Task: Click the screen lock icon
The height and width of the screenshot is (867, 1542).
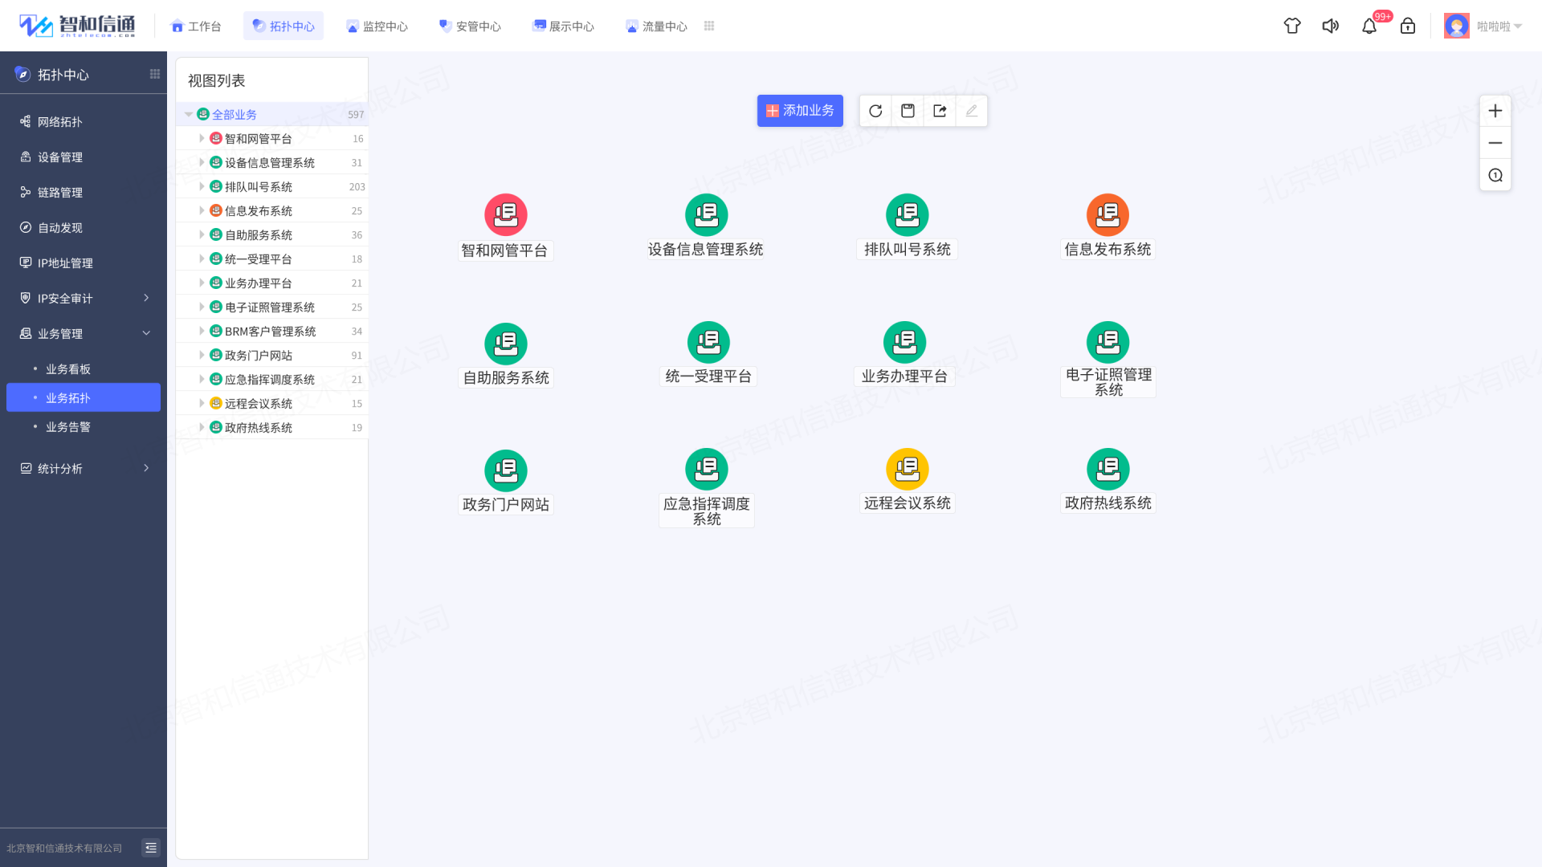Action: pos(1408,26)
